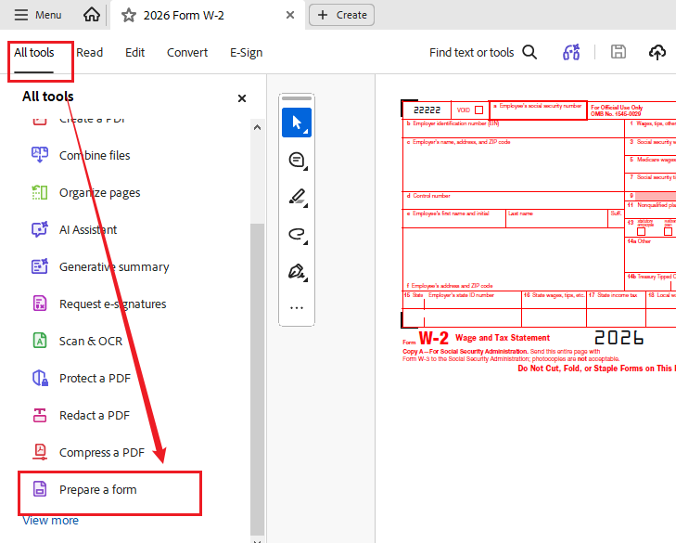
Task: Click the Save disk icon
Action: (619, 52)
